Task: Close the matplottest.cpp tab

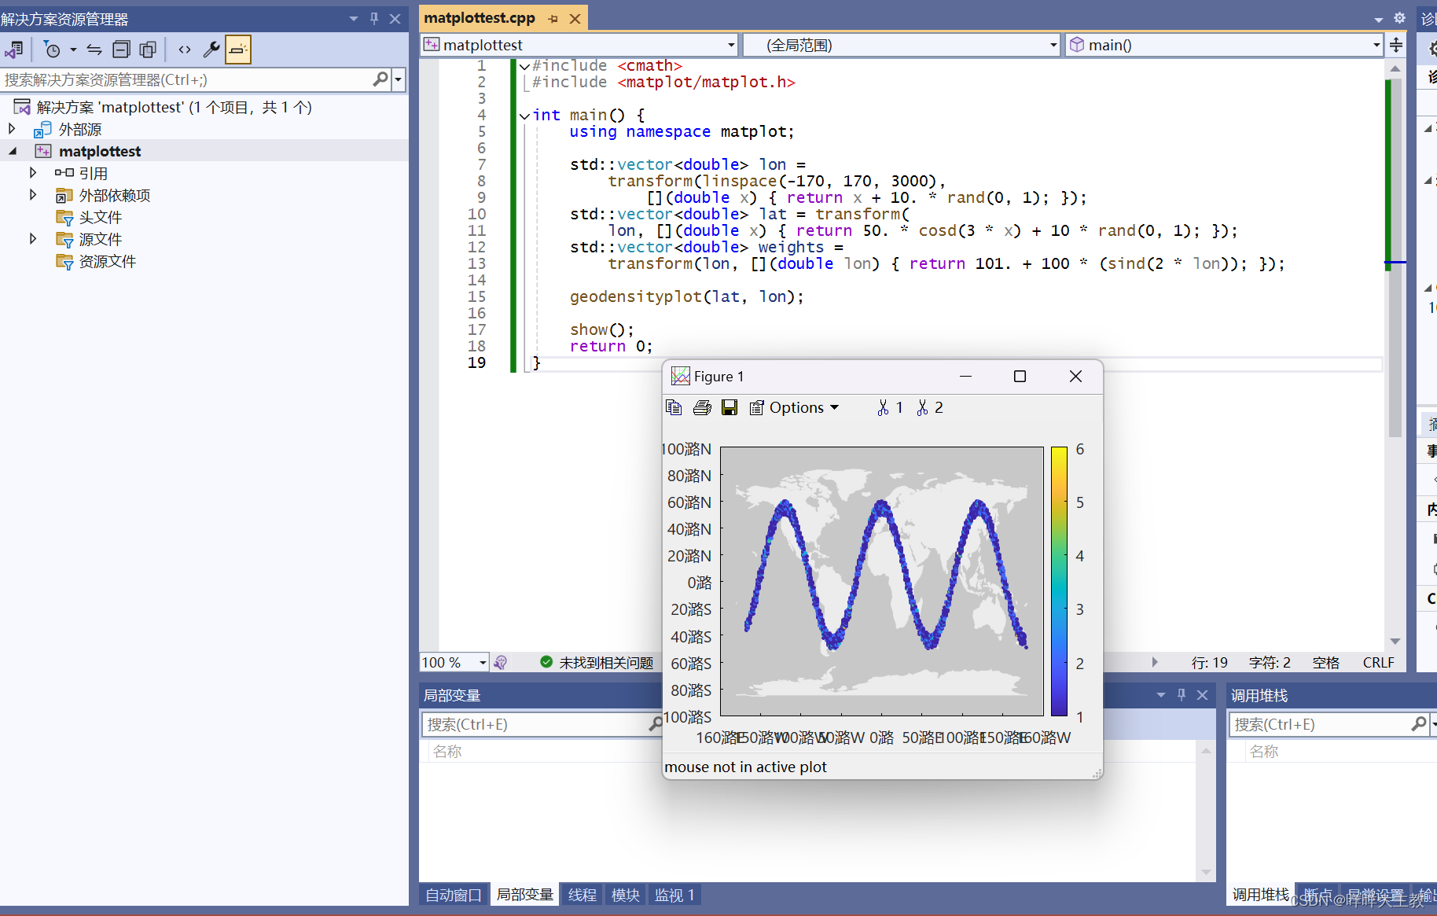Action: click(x=575, y=18)
